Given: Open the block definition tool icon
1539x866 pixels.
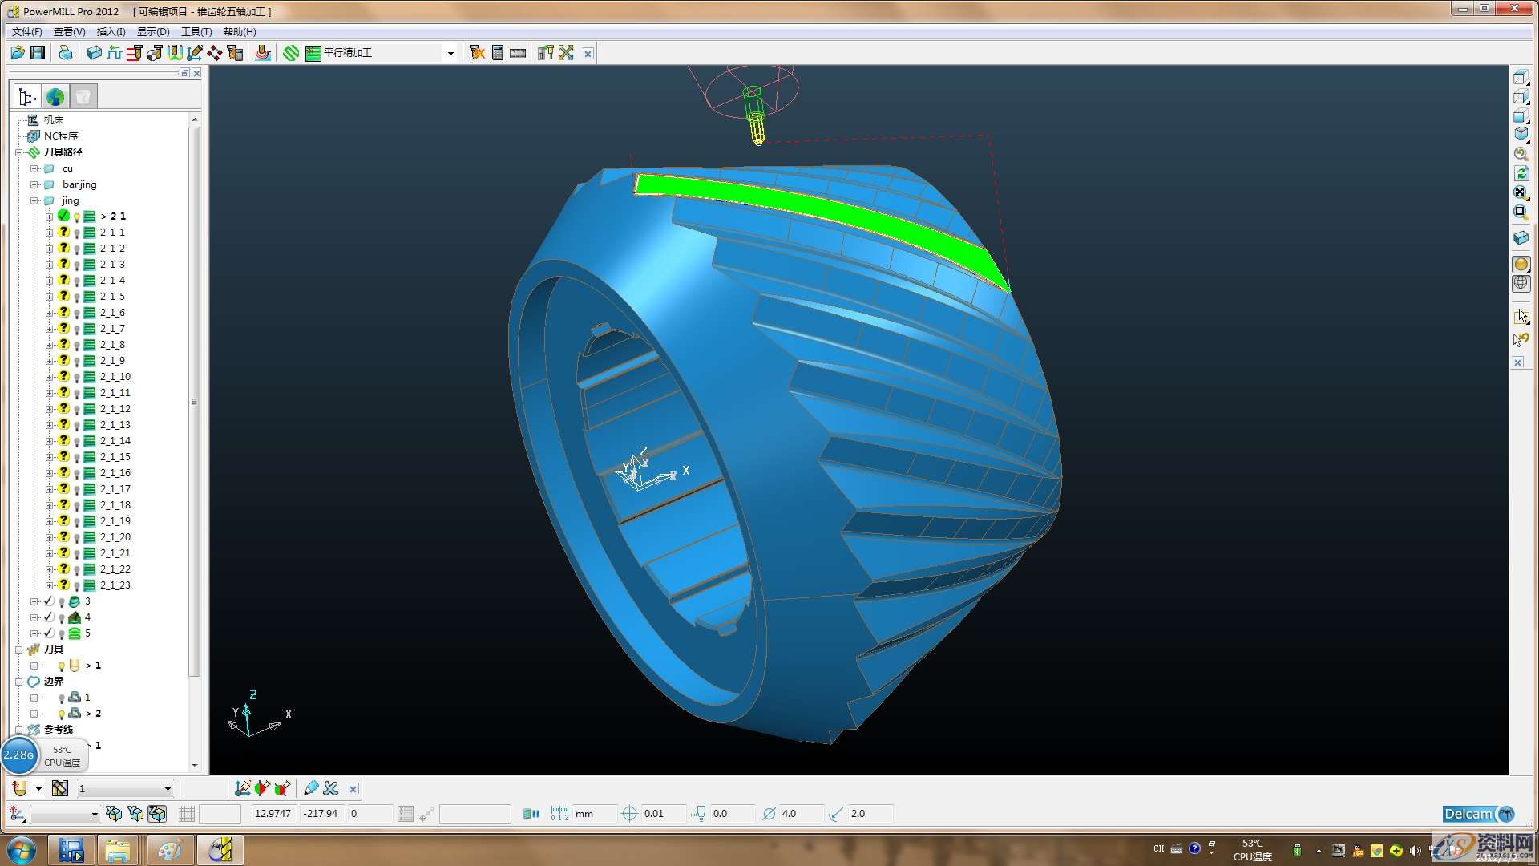Looking at the screenshot, I should pos(94,53).
